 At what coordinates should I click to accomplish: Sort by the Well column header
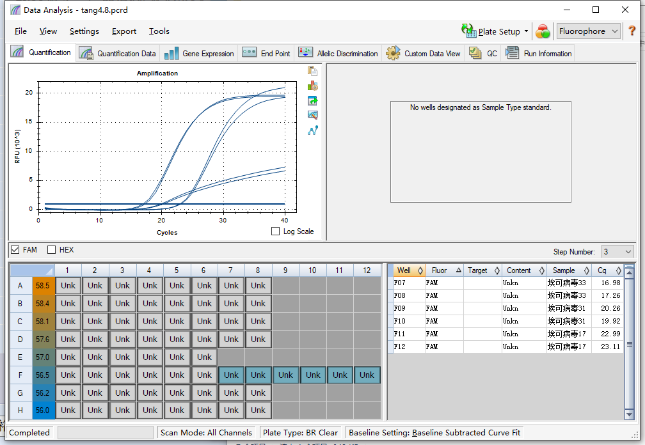[x=408, y=270]
